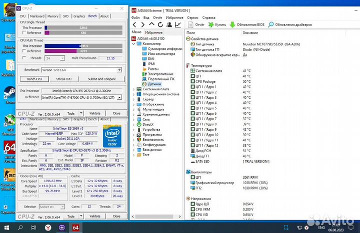The image size is (360, 233).
Task: Open Обновления драйверов in toolbar
Action: (290, 24)
